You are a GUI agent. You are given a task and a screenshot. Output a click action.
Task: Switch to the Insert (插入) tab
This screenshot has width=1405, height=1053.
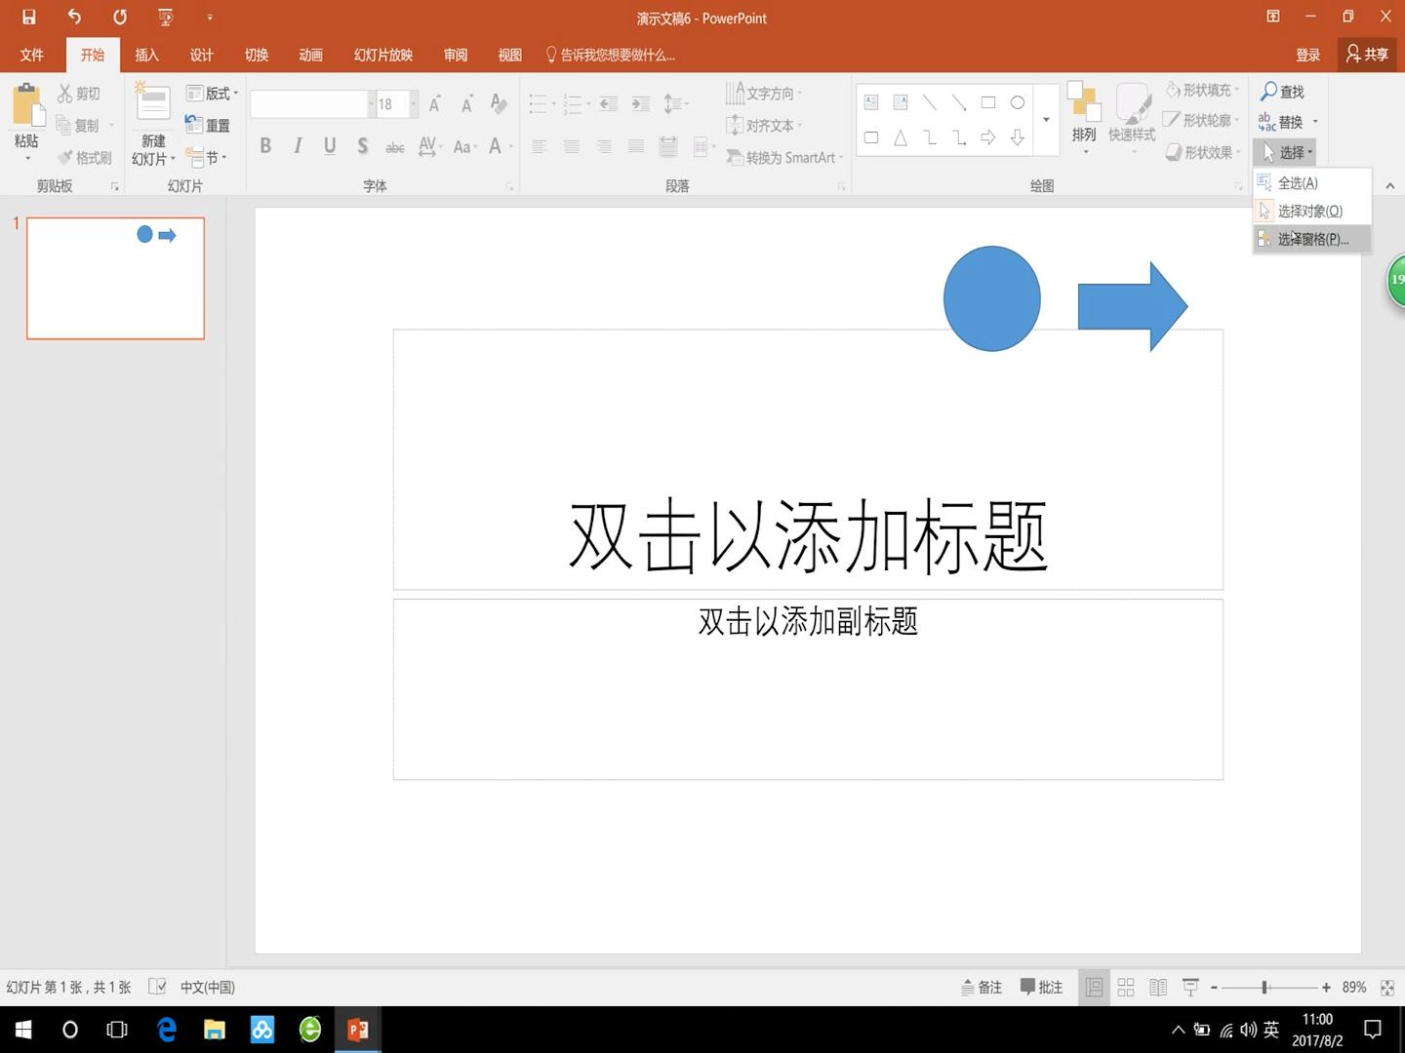[x=147, y=55]
